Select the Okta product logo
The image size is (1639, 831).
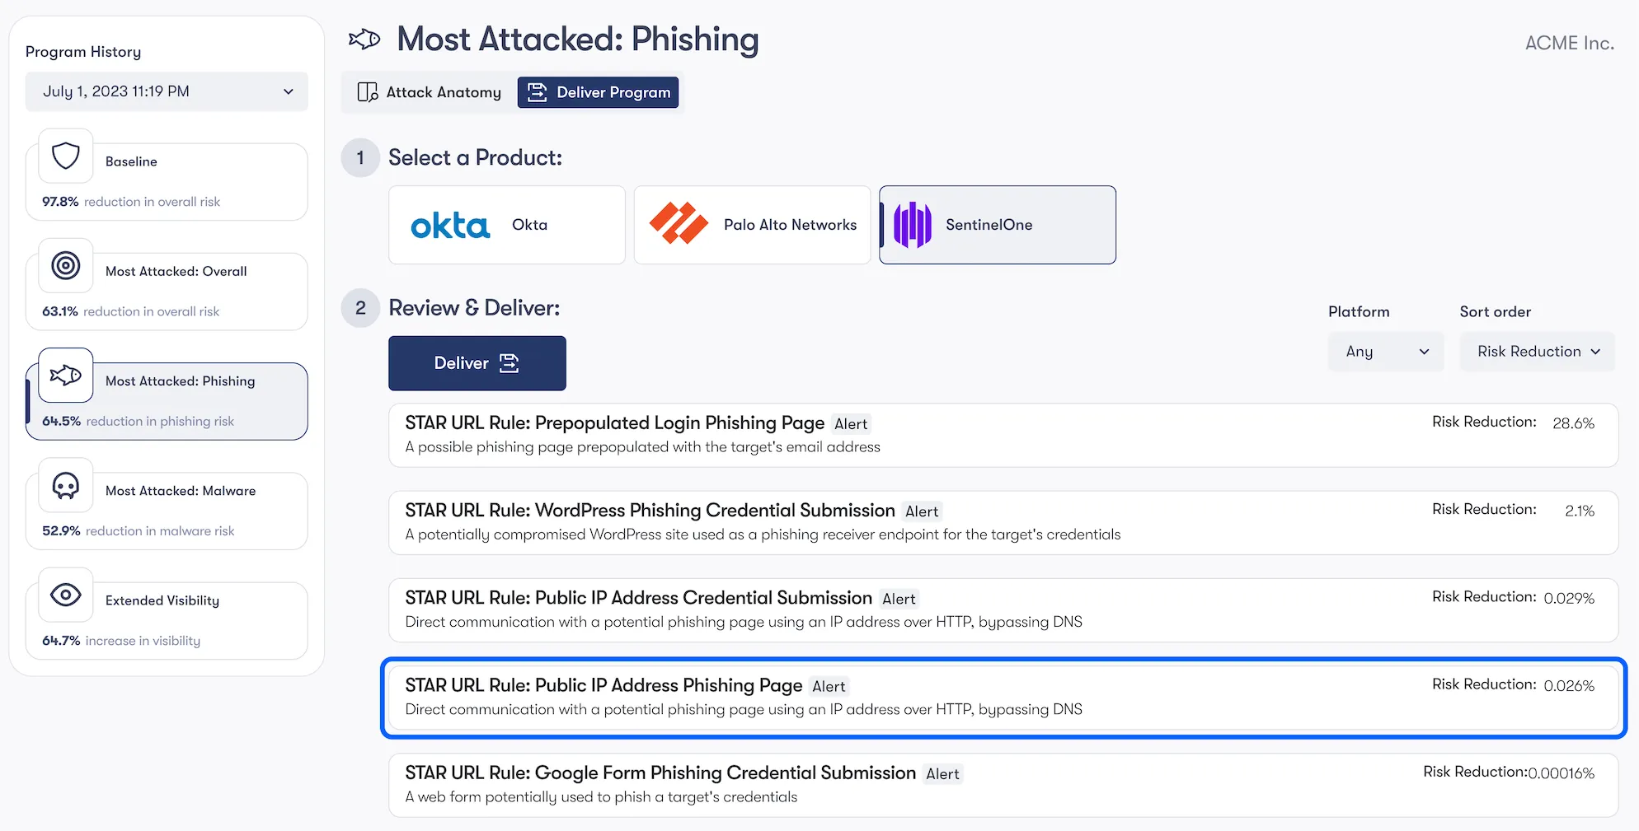pyautogui.click(x=448, y=224)
